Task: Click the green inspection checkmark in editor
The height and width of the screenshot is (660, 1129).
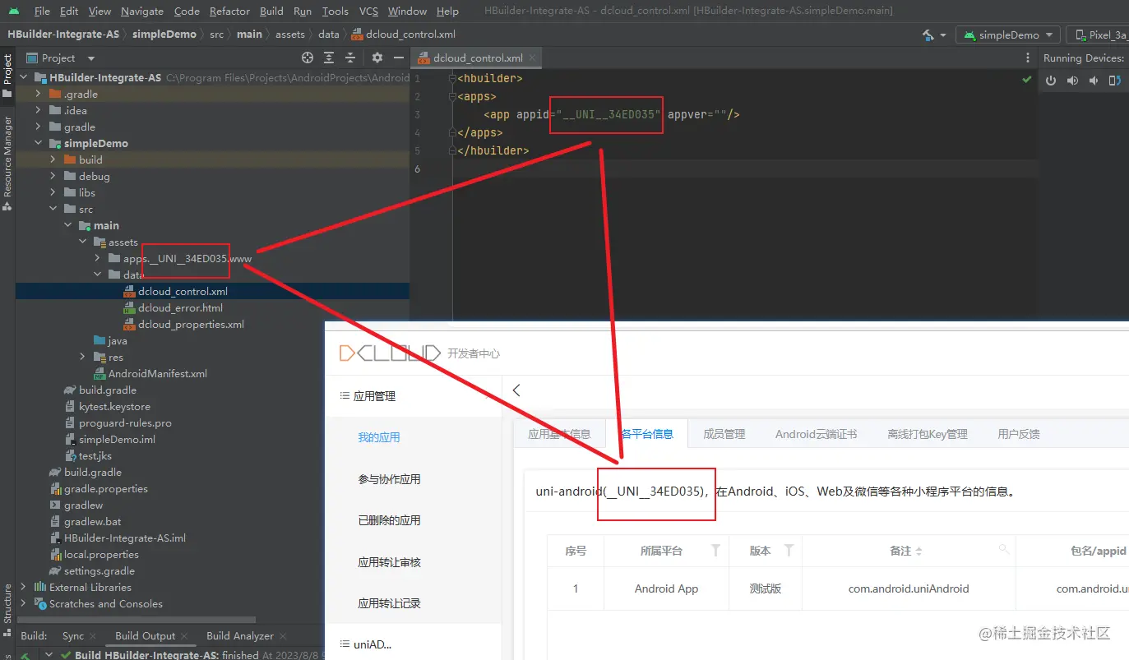Action: pos(1026,80)
